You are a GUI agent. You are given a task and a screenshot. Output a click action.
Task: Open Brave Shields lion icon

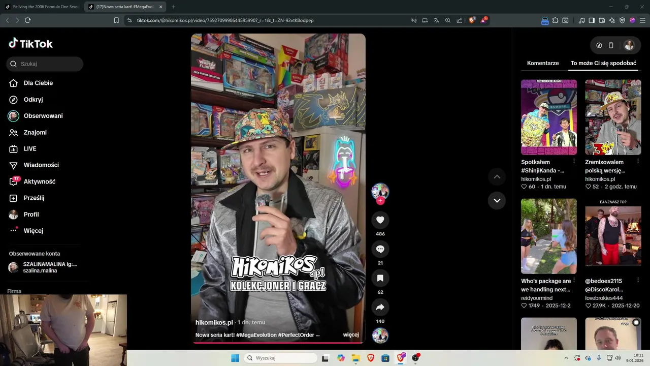pos(472,20)
